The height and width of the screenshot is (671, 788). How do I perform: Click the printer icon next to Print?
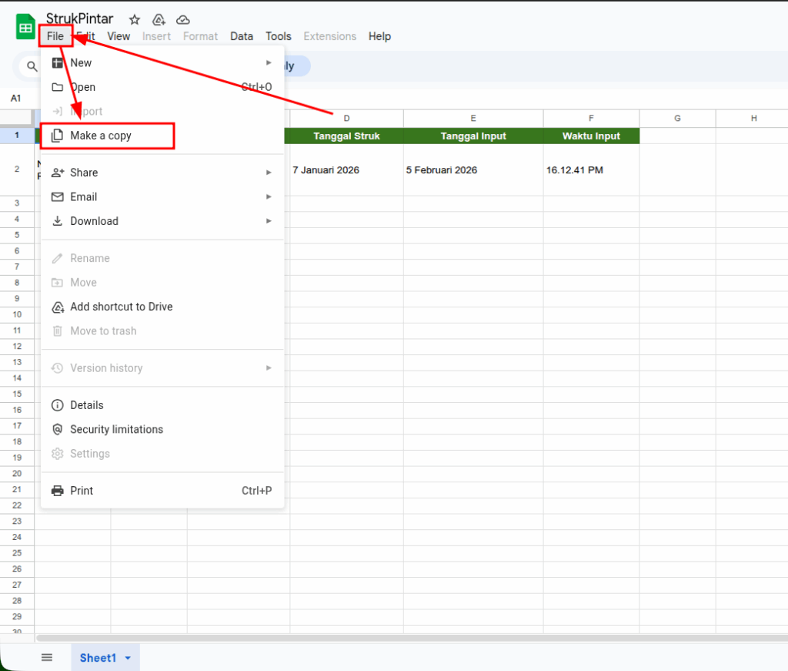click(57, 491)
